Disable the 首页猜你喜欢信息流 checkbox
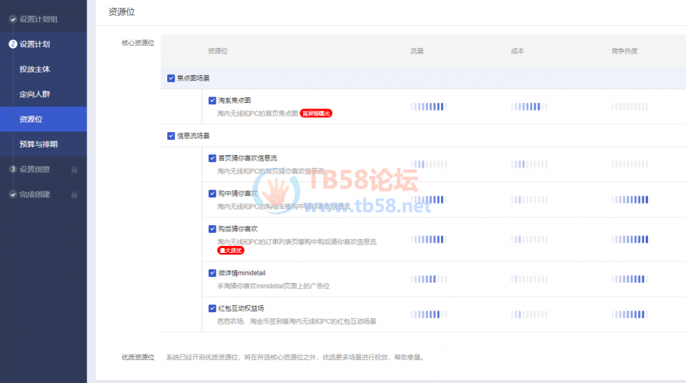The height and width of the screenshot is (383, 686). [212, 158]
